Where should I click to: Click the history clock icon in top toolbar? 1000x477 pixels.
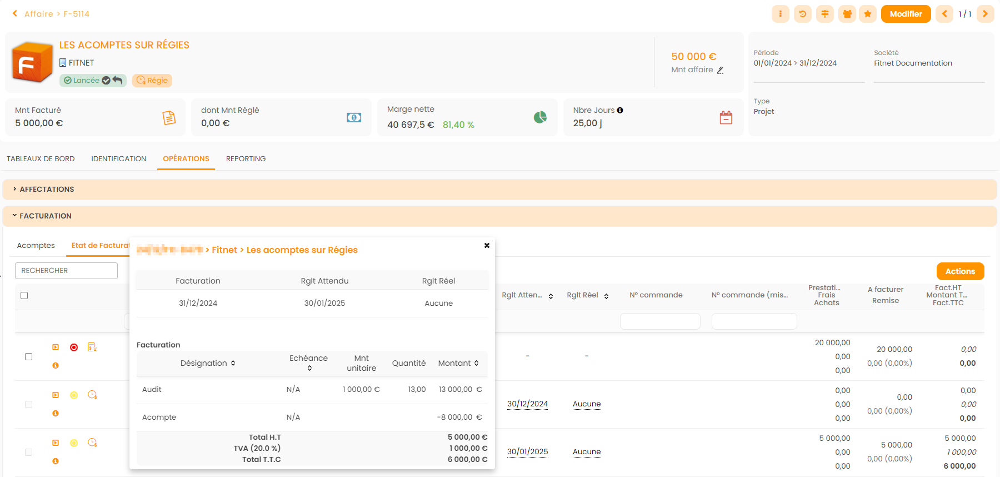[802, 14]
